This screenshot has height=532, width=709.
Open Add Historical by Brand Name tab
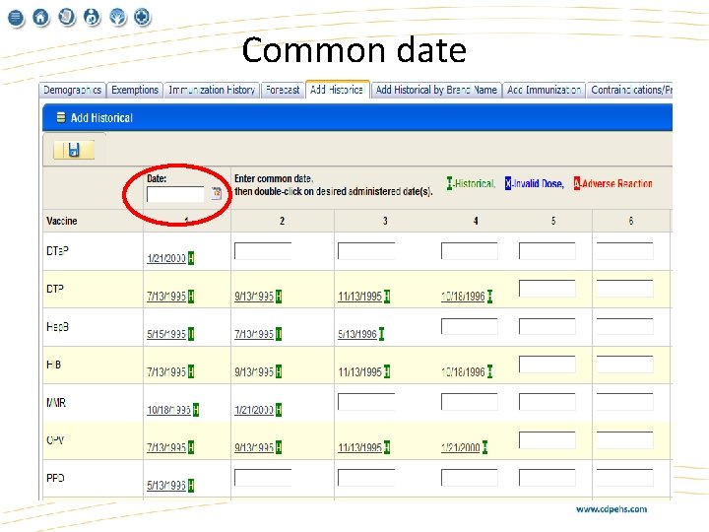[436, 90]
